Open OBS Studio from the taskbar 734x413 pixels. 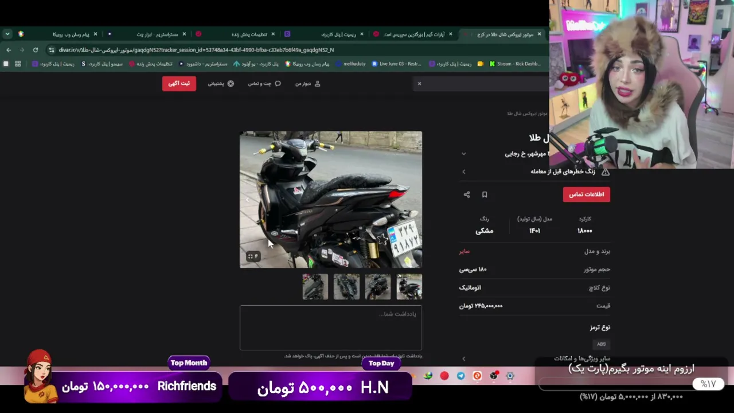coord(494,376)
